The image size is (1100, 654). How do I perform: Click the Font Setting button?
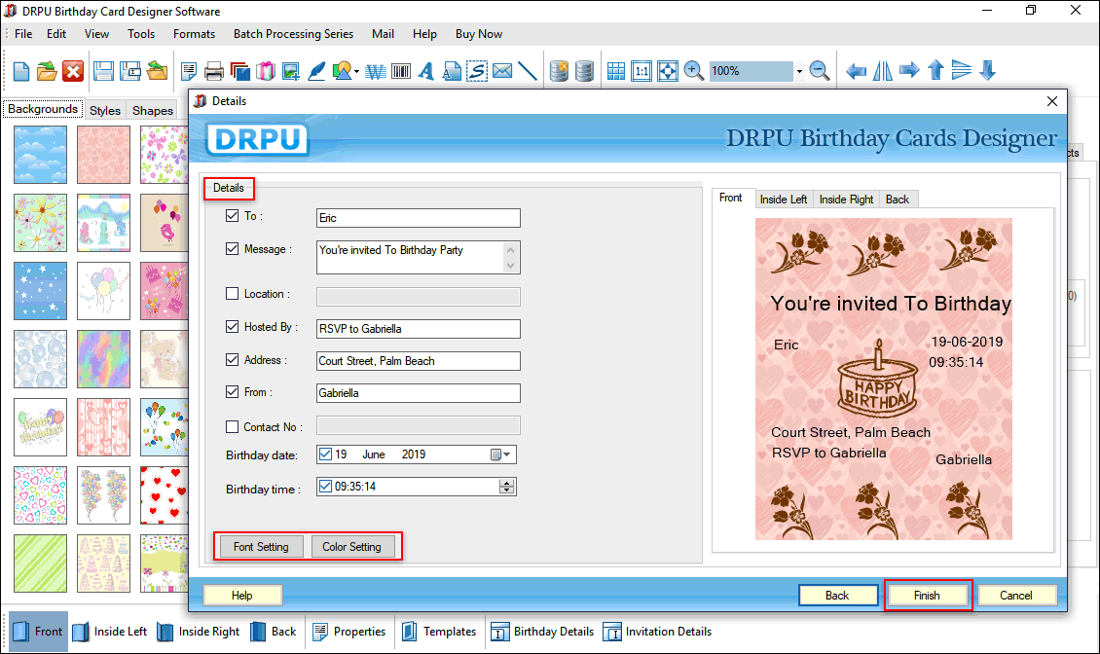coord(261,547)
